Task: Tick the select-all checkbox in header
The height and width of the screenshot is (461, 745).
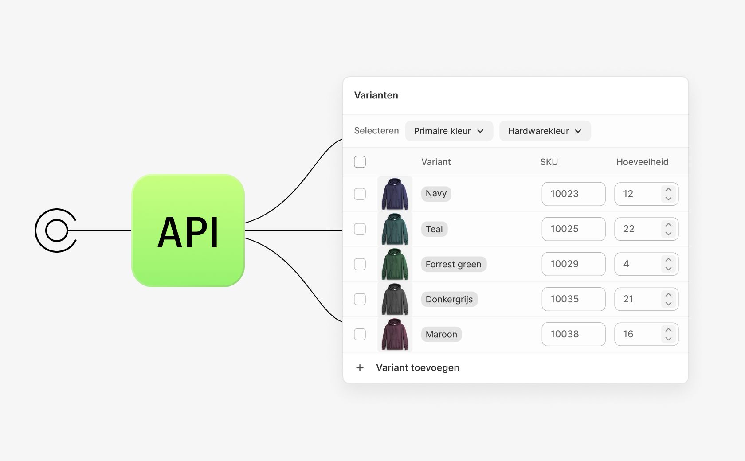Action: (360, 162)
